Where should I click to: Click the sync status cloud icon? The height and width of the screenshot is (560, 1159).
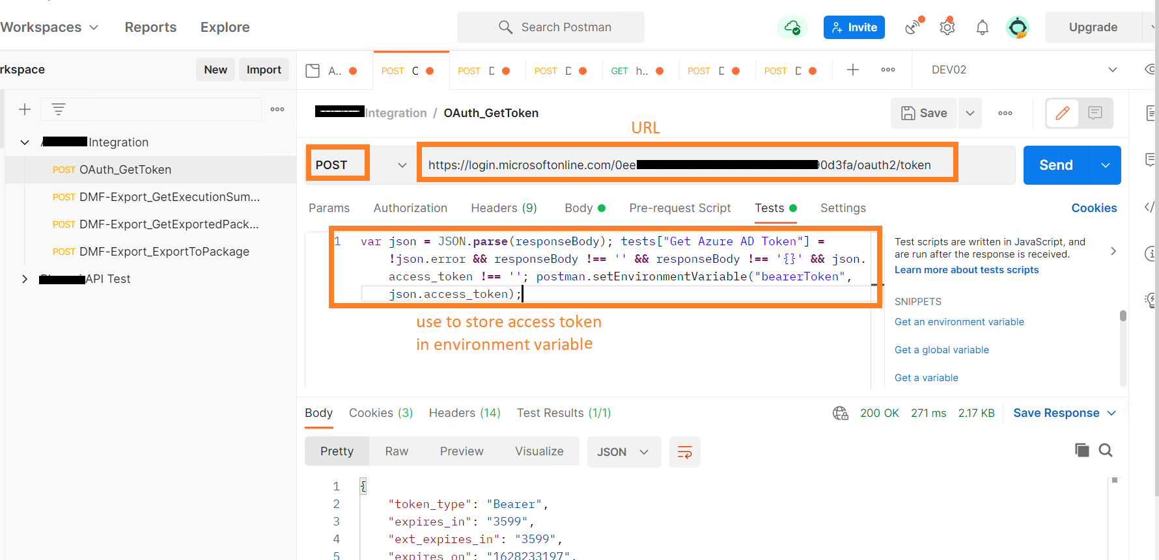(x=792, y=27)
